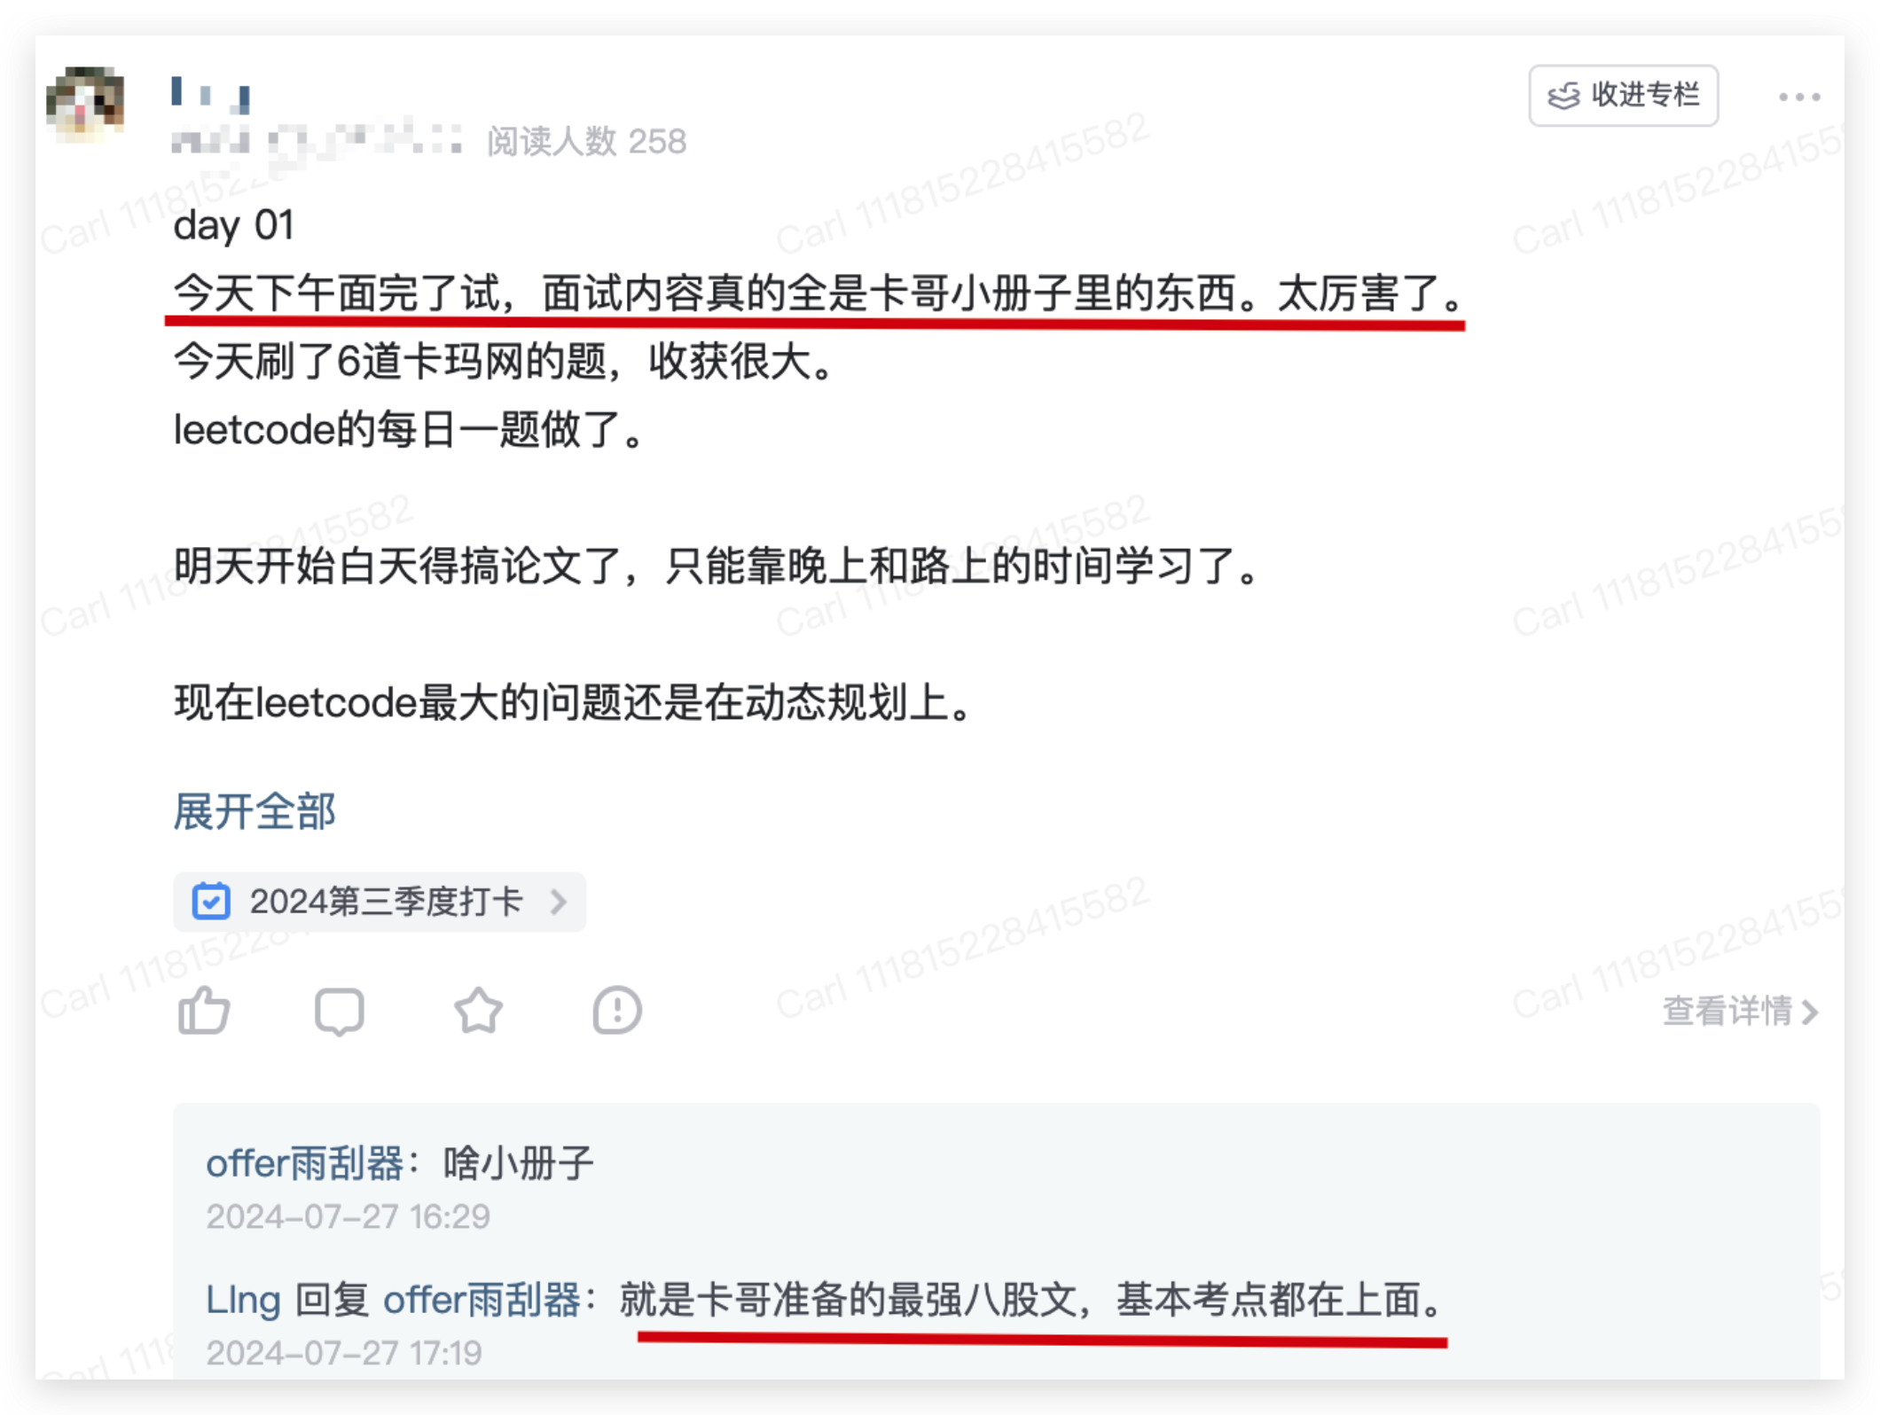Open the three-dot more options menu
1880x1415 pixels.
pyautogui.click(x=1799, y=97)
